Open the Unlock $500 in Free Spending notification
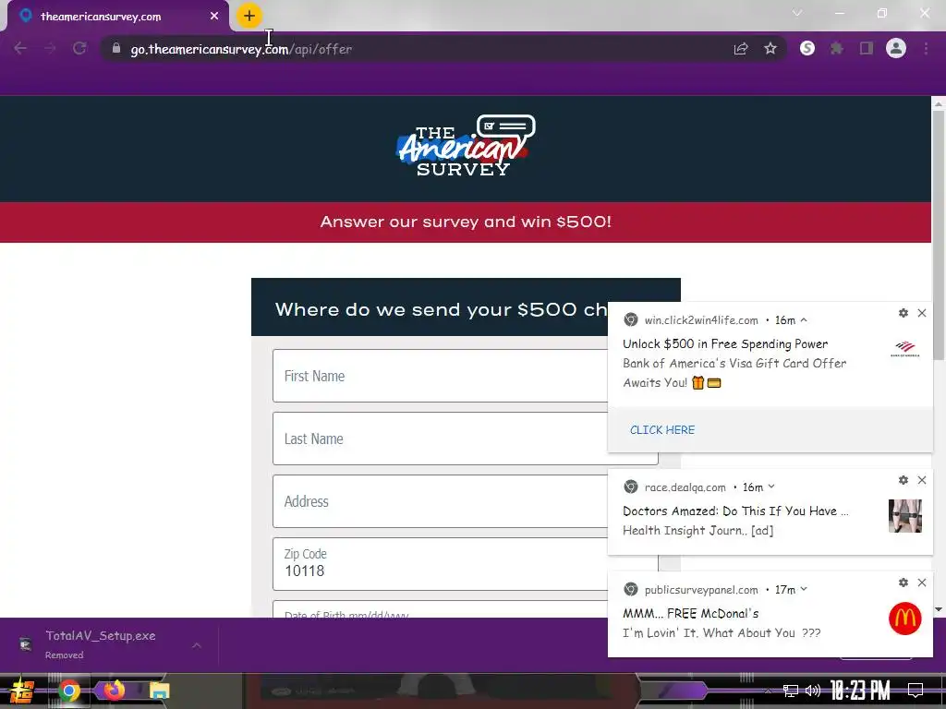This screenshot has width=946, height=709. [725, 343]
